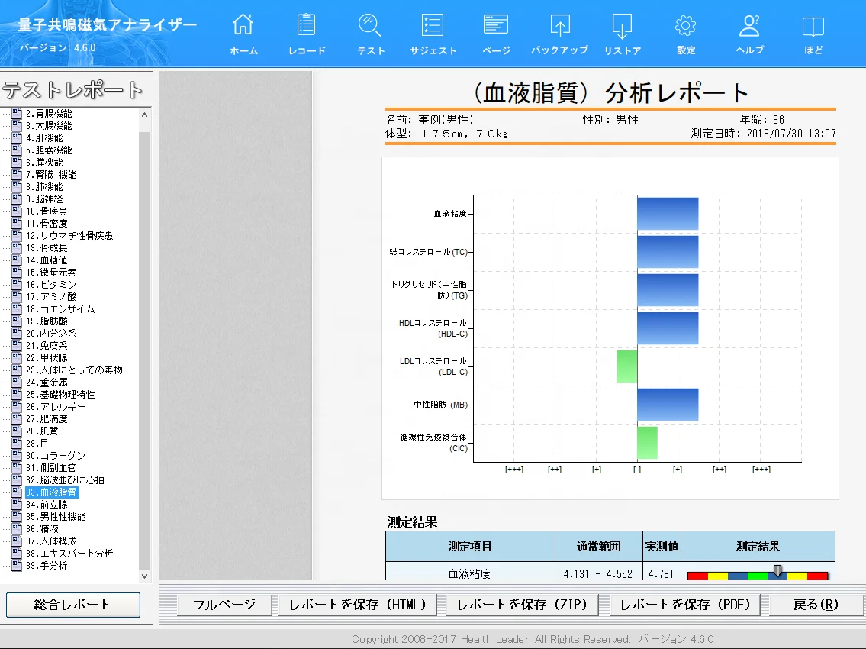The width and height of the screenshot is (866, 649).
Task: Click the バックアップ backup icon
Action: [x=559, y=34]
